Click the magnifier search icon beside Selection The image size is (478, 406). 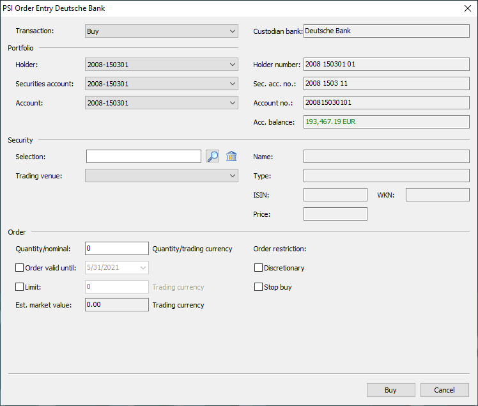pos(213,157)
